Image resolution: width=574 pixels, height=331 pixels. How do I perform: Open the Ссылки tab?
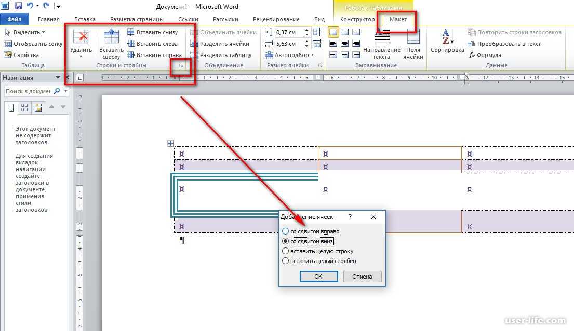188,19
